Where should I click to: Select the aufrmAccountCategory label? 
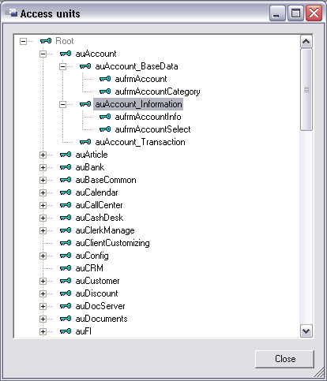157,92
